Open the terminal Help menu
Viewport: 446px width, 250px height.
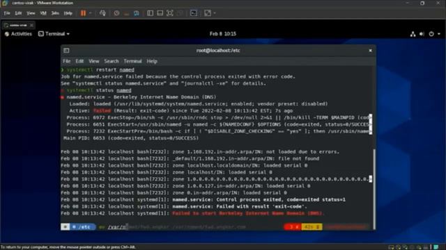pos(152,61)
